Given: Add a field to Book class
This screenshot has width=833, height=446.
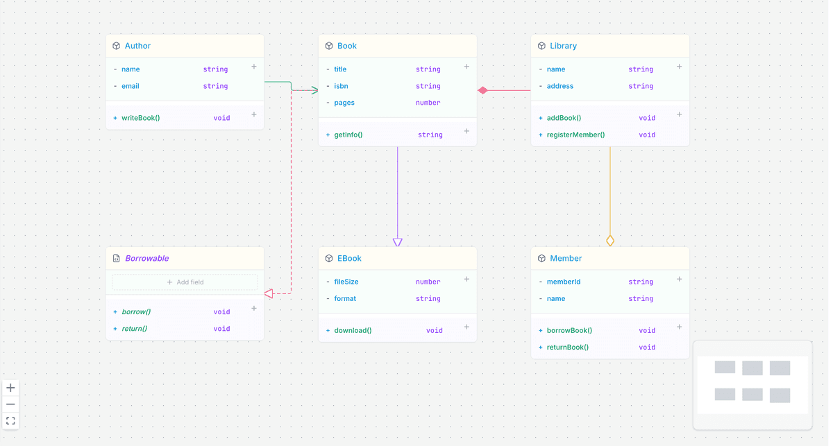Looking at the screenshot, I should [466, 67].
